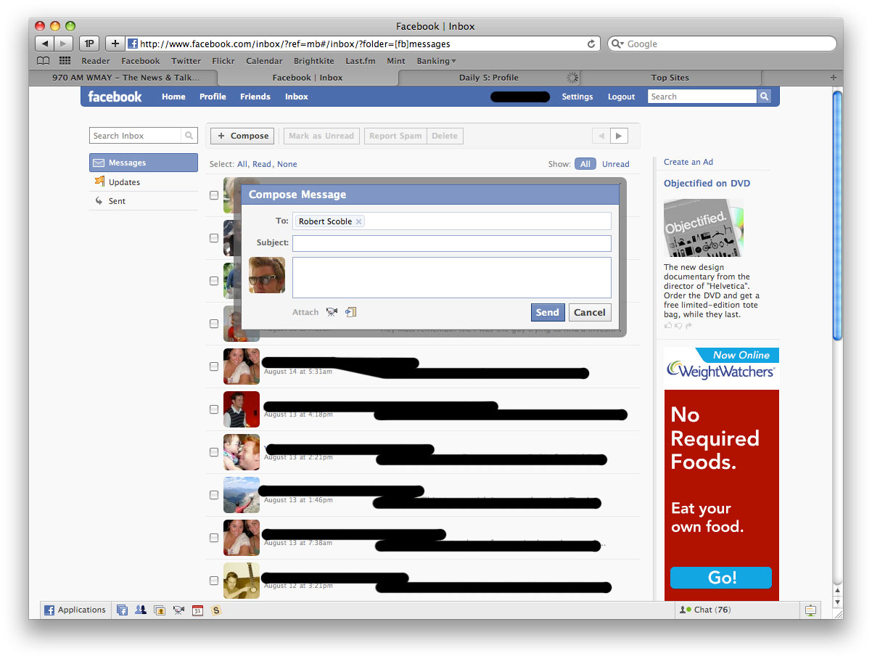Reload the page using the address bar icon
The image size is (872, 659).
[591, 44]
